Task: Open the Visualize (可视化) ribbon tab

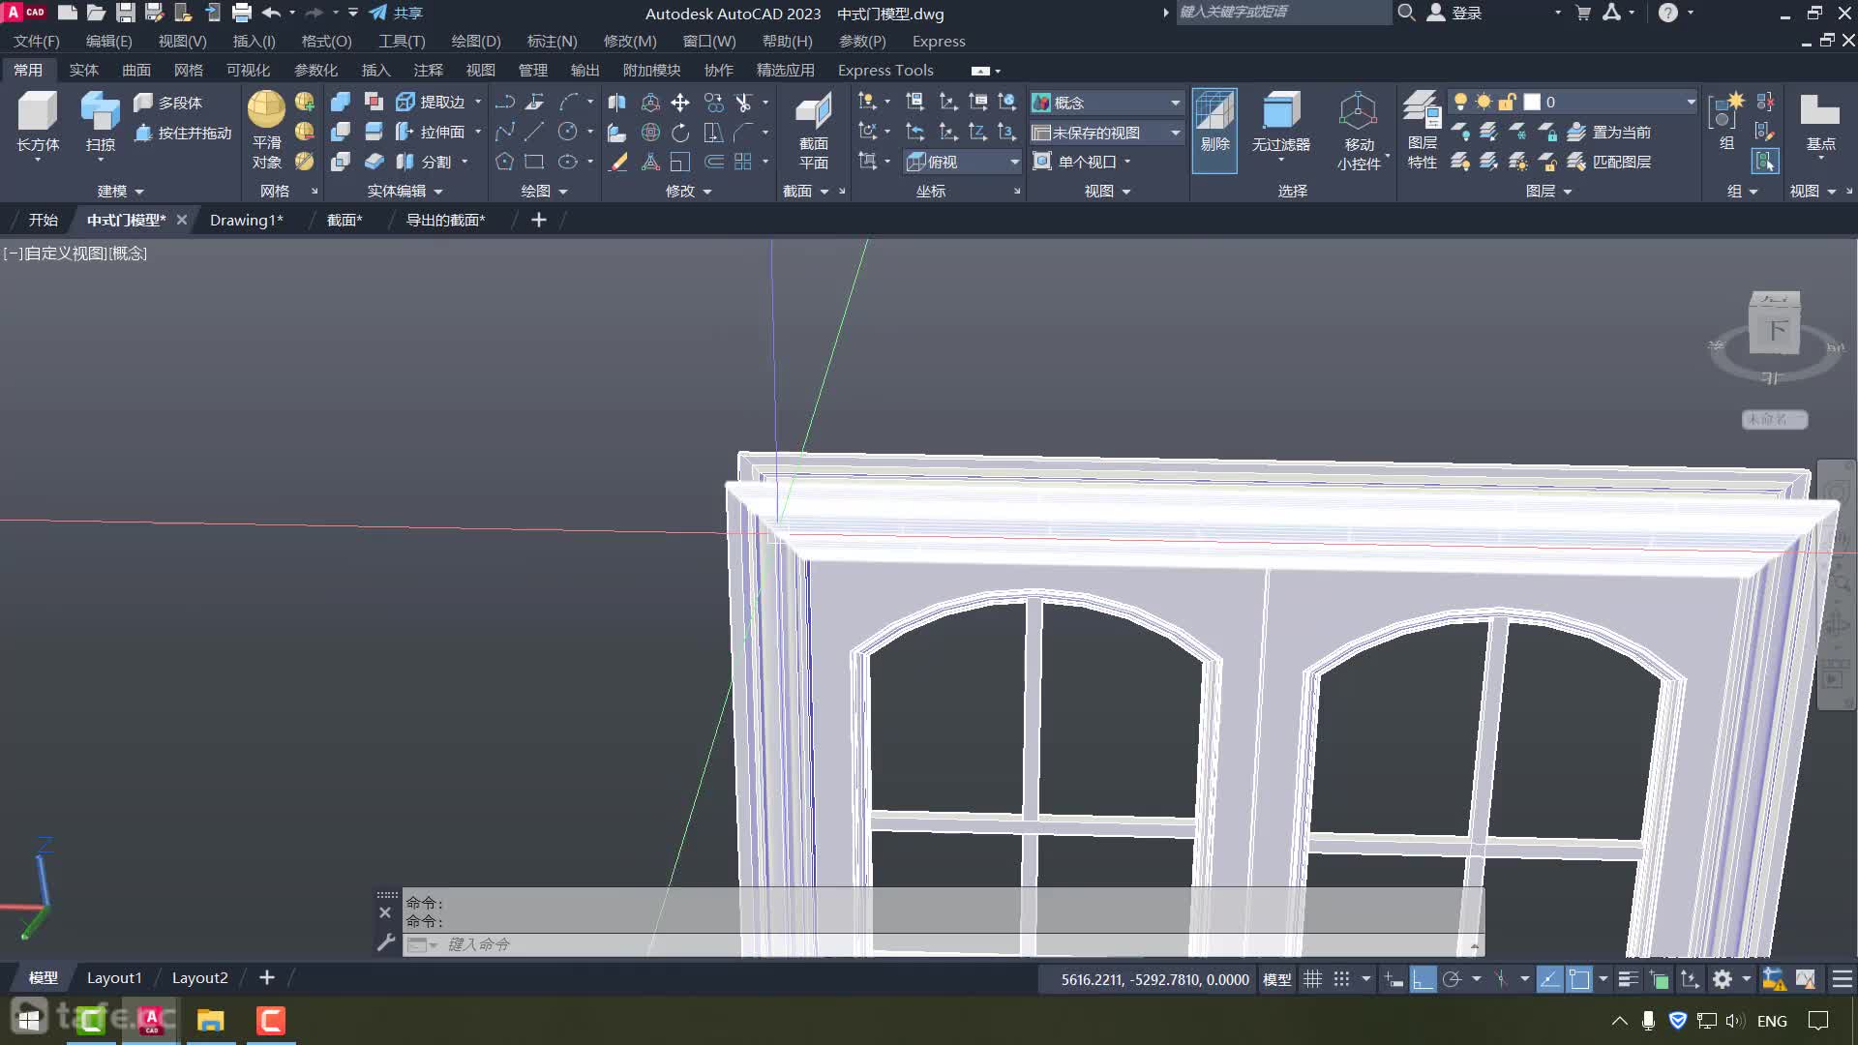Action: point(248,70)
